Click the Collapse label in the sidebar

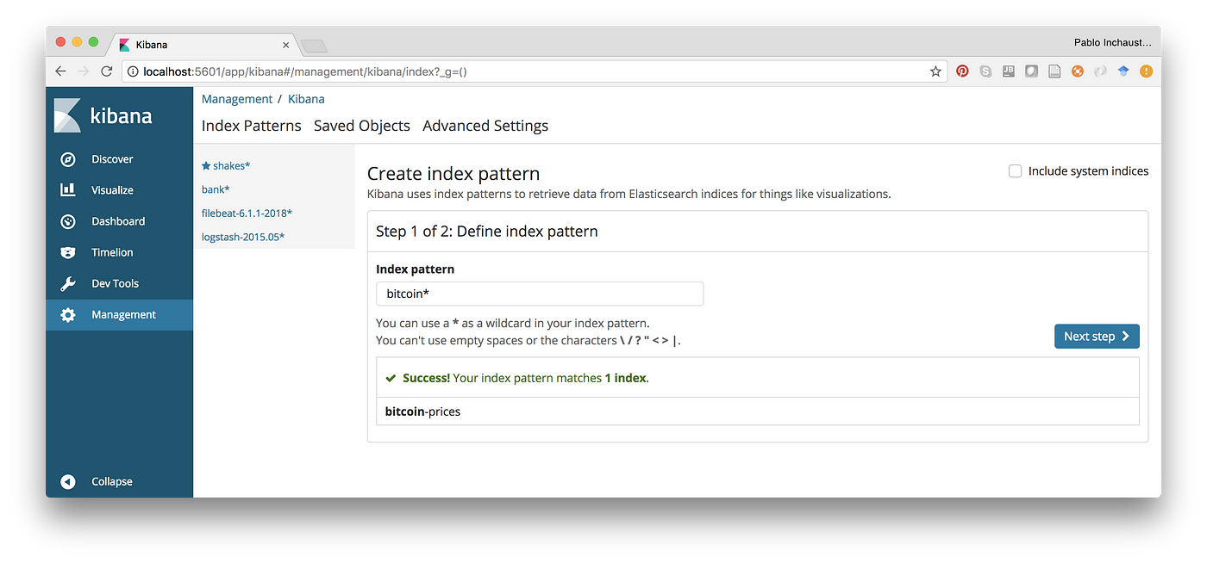click(x=112, y=482)
